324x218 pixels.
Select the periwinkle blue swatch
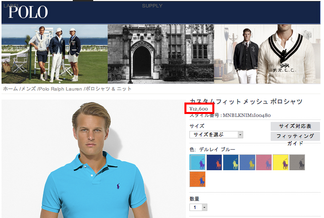pos(247,162)
